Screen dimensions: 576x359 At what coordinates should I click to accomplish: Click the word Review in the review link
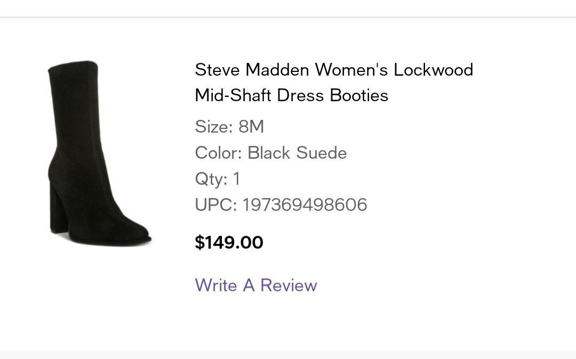[289, 285]
